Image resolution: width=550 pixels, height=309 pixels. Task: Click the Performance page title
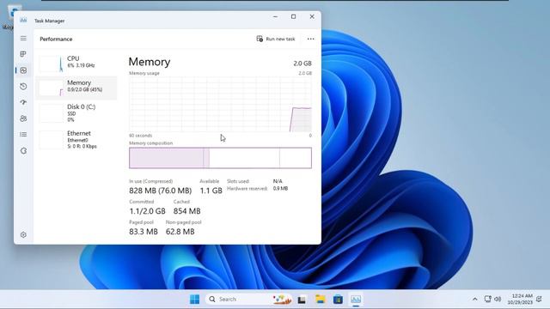coord(56,39)
